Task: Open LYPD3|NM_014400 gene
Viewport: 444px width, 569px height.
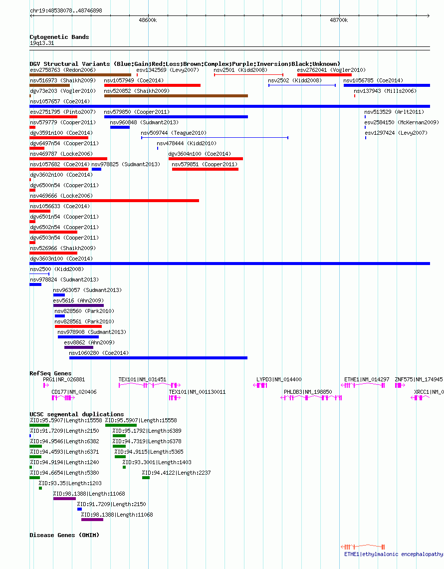Action: tap(279, 380)
